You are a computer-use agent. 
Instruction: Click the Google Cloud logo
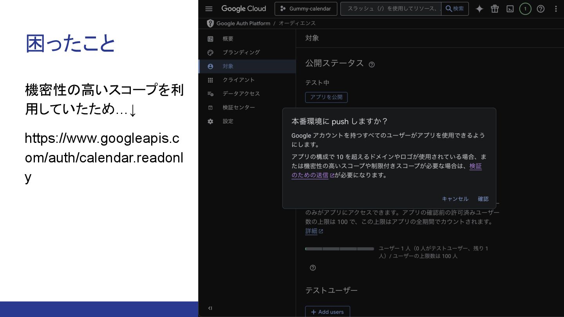244,9
